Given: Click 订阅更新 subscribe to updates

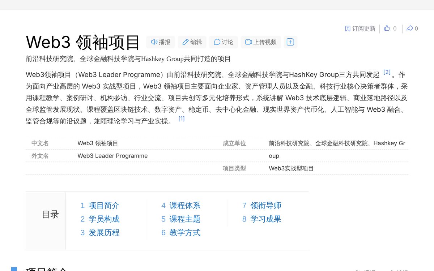Looking at the screenshot, I should (360, 29).
